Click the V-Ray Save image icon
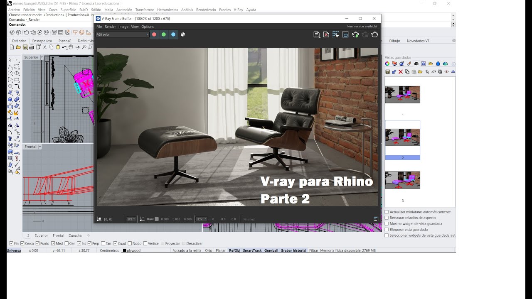The width and height of the screenshot is (532, 299). tap(317, 34)
